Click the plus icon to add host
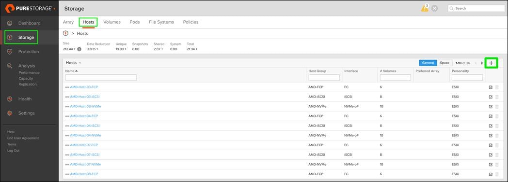This screenshot has height=182, width=508. [491, 63]
